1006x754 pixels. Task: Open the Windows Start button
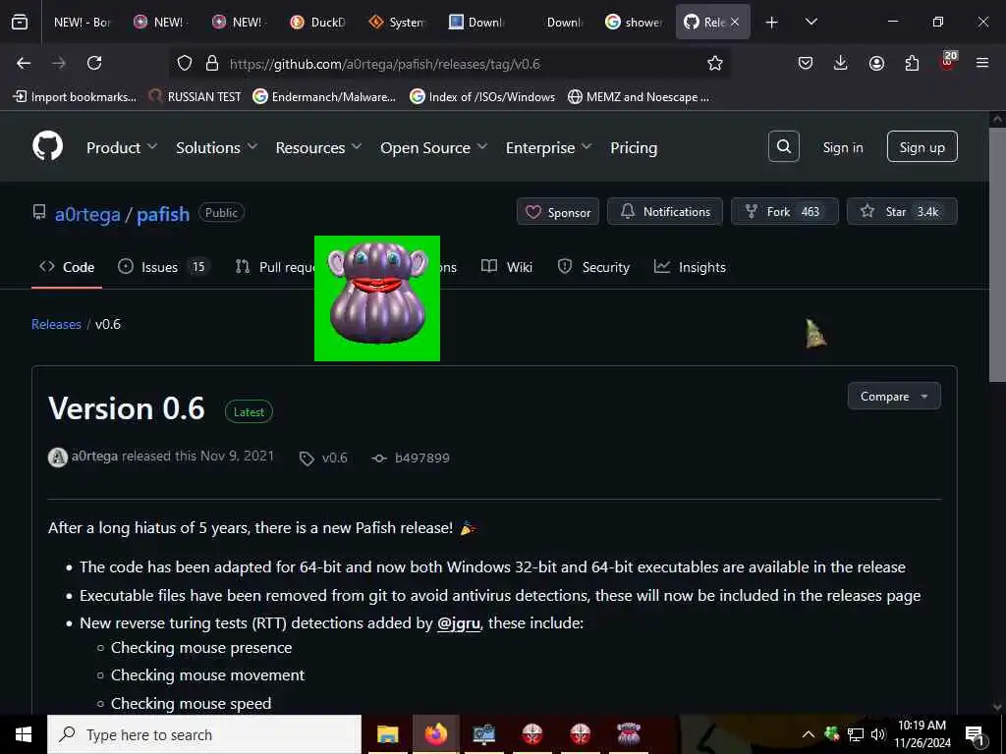pos(24,734)
